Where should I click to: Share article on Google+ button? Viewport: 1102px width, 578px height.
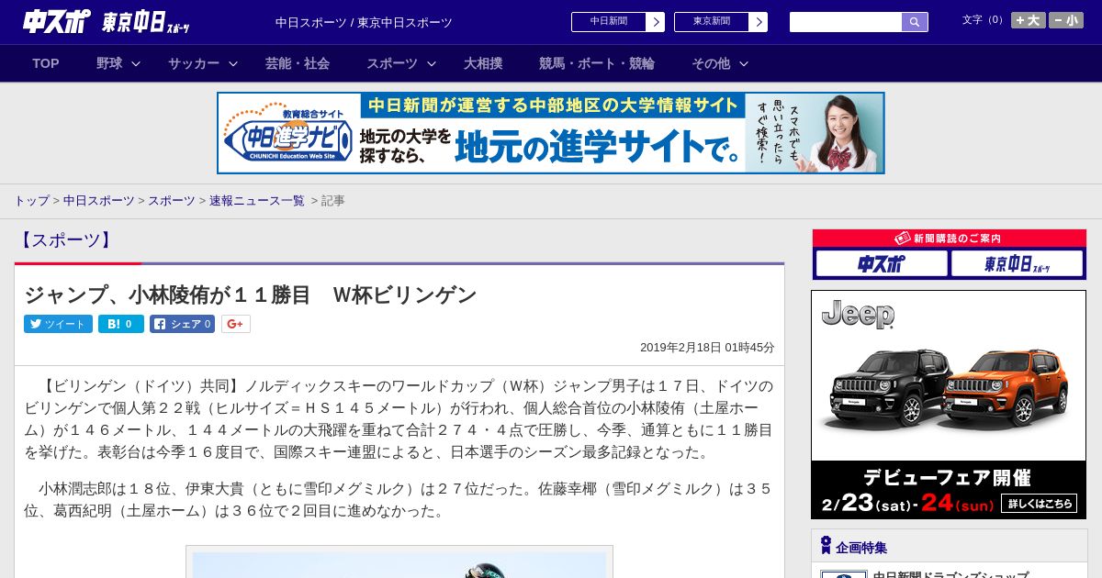(x=235, y=324)
